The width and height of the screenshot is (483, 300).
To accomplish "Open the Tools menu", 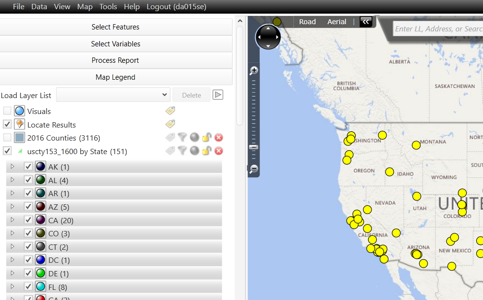I will 108,7.
